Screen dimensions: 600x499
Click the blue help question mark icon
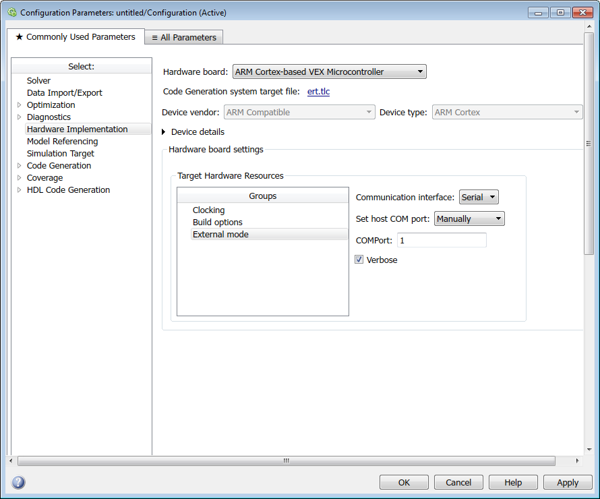click(18, 482)
